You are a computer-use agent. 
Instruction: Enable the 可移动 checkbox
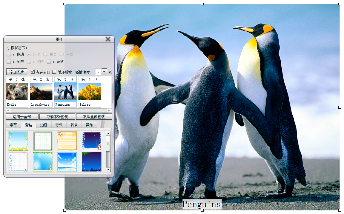point(9,54)
